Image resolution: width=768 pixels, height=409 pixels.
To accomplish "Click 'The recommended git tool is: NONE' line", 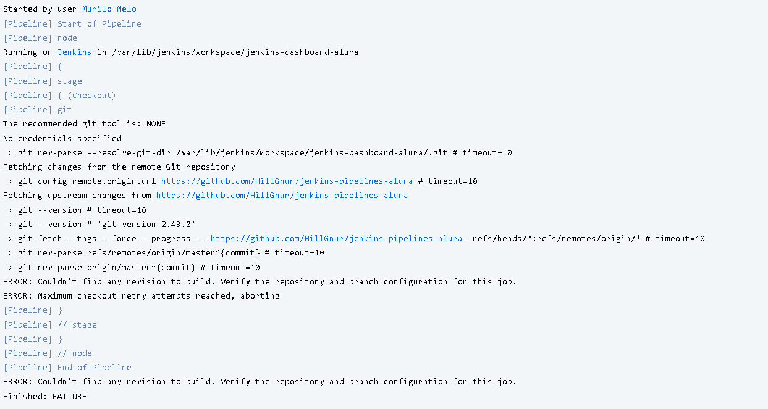I will click(85, 124).
